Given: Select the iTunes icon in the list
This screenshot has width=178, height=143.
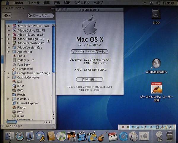Looking at the screenshot, I should pos(14,116).
